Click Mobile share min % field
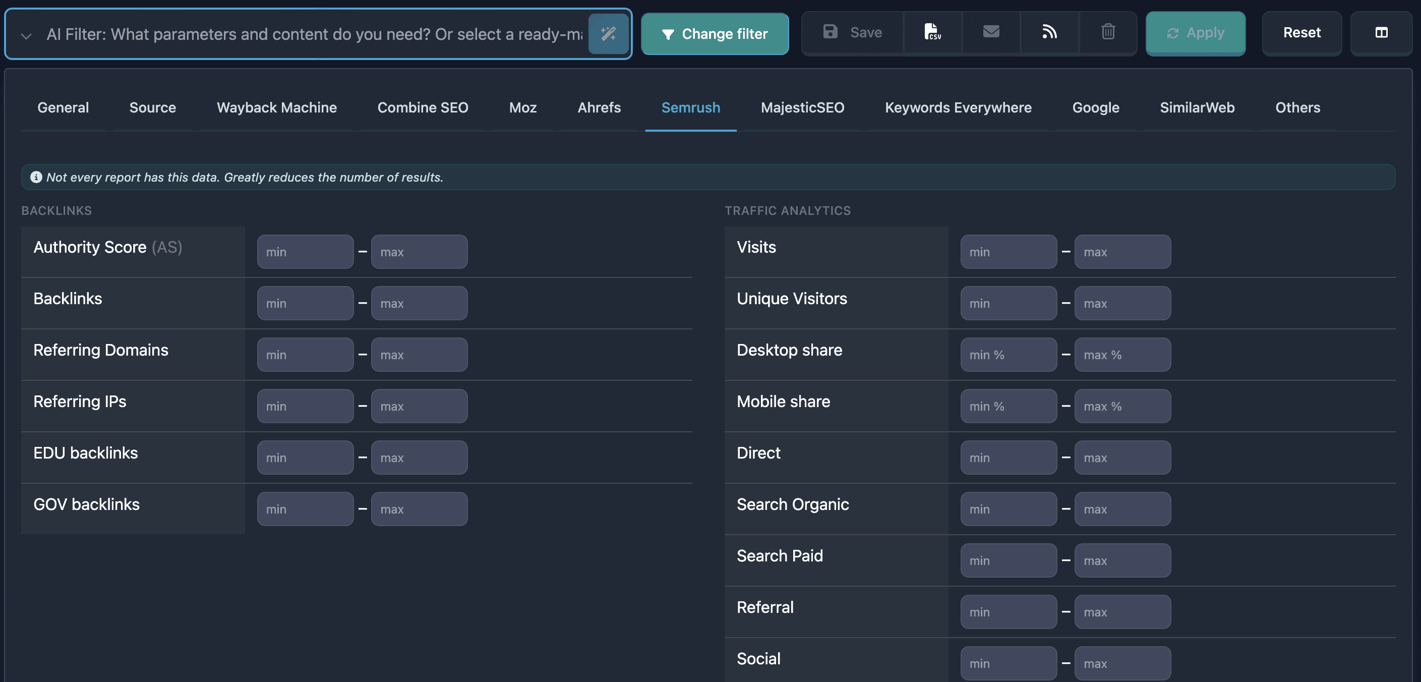1421x682 pixels. point(1009,406)
